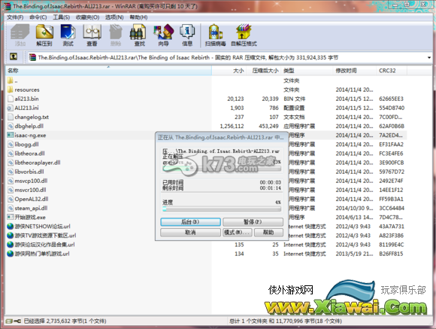
Task: Open the Options (选项) menu
Action: pyautogui.click(x=114, y=17)
